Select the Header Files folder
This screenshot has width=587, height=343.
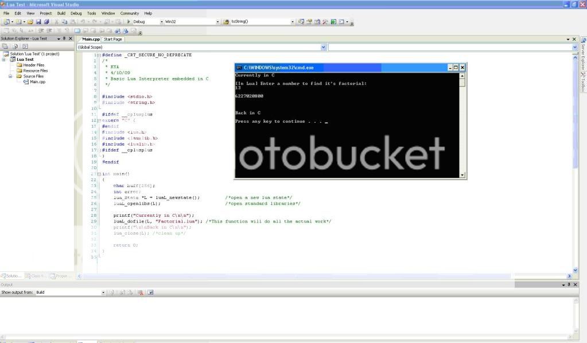pos(33,65)
